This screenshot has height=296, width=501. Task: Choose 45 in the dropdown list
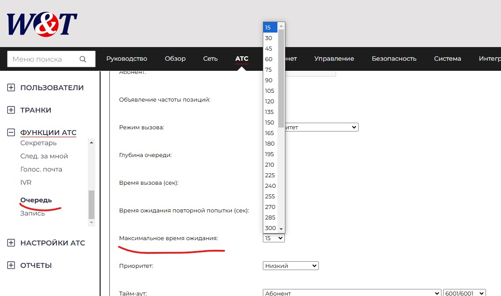[270, 48]
